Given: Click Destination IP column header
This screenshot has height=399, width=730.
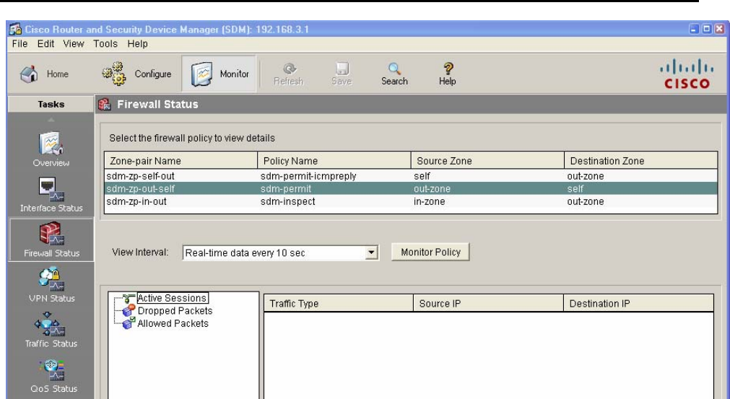Looking at the screenshot, I should (638, 303).
